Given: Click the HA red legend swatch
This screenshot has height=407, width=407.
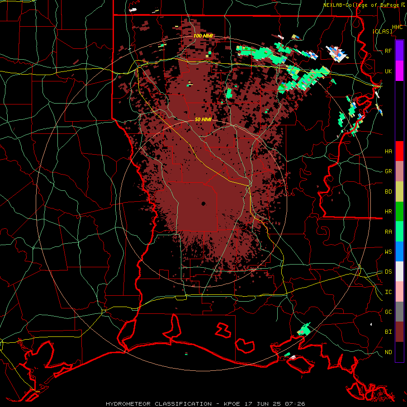Looking at the screenshot, I should tap(399, 151).
